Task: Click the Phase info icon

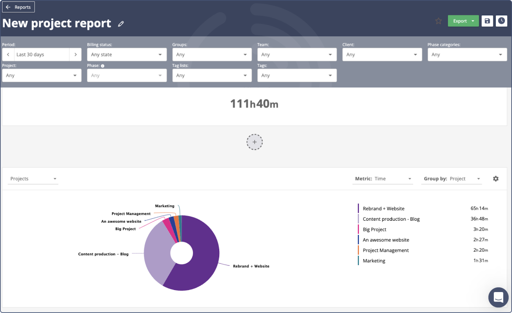Action: coord(103,66)
